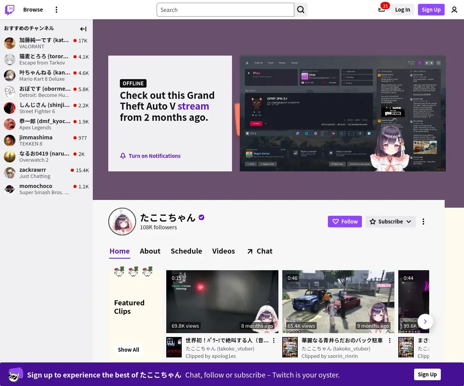Open the Browse menu item
Screen dimensions: 464x386
coord(33,10)
